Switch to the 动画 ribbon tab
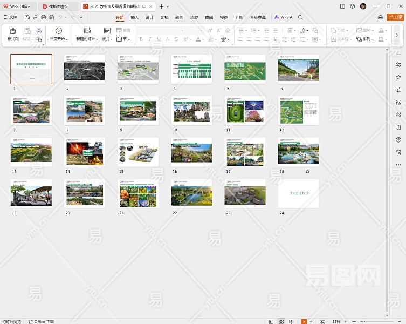The width and height of the screenshot is (406, 324). click(179, 17)
